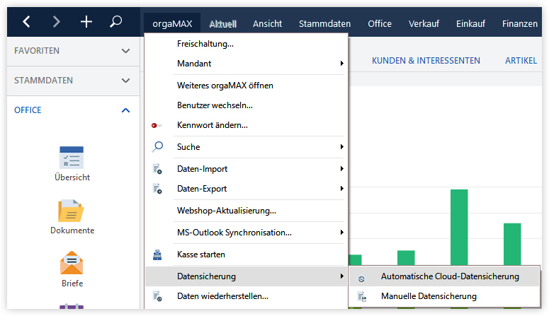Open the Briefe envelope icon

[x=72, y=263]
